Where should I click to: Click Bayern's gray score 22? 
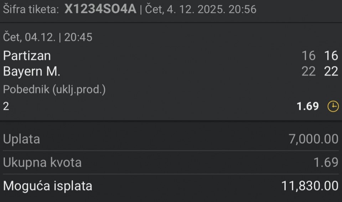pos(308,71)
